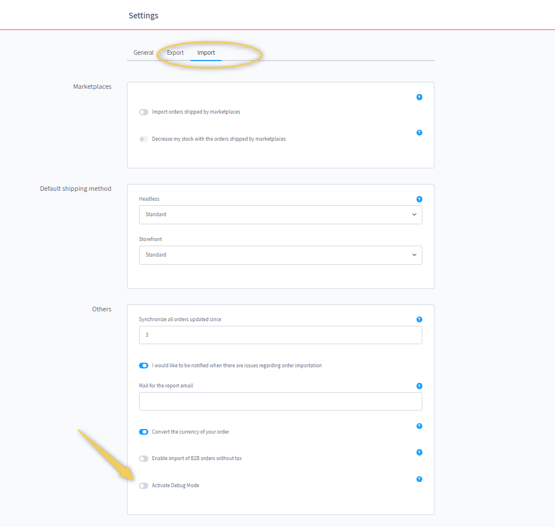The height and width of the screenshot is (527, 555).
Task: Toggle Decrease my stock with marketplace orders
Action: point(144,139)
